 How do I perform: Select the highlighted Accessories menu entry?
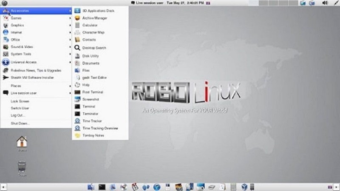point(37,11)
